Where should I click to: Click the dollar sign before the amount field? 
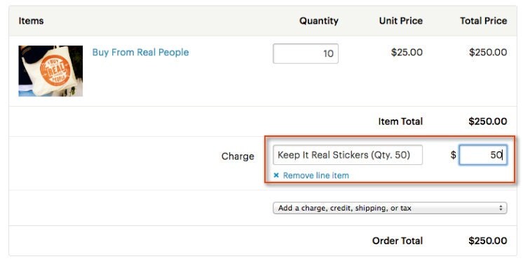[x=454, y=155]
